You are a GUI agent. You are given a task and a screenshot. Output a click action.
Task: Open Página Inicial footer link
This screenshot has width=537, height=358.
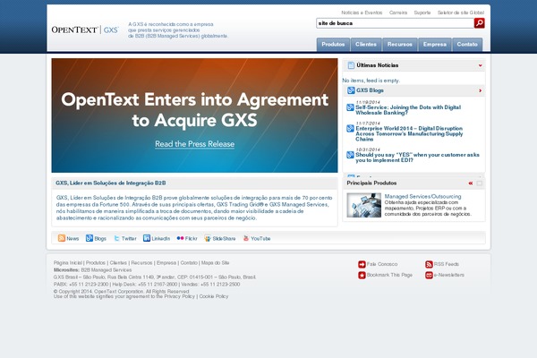pos(68,263)
